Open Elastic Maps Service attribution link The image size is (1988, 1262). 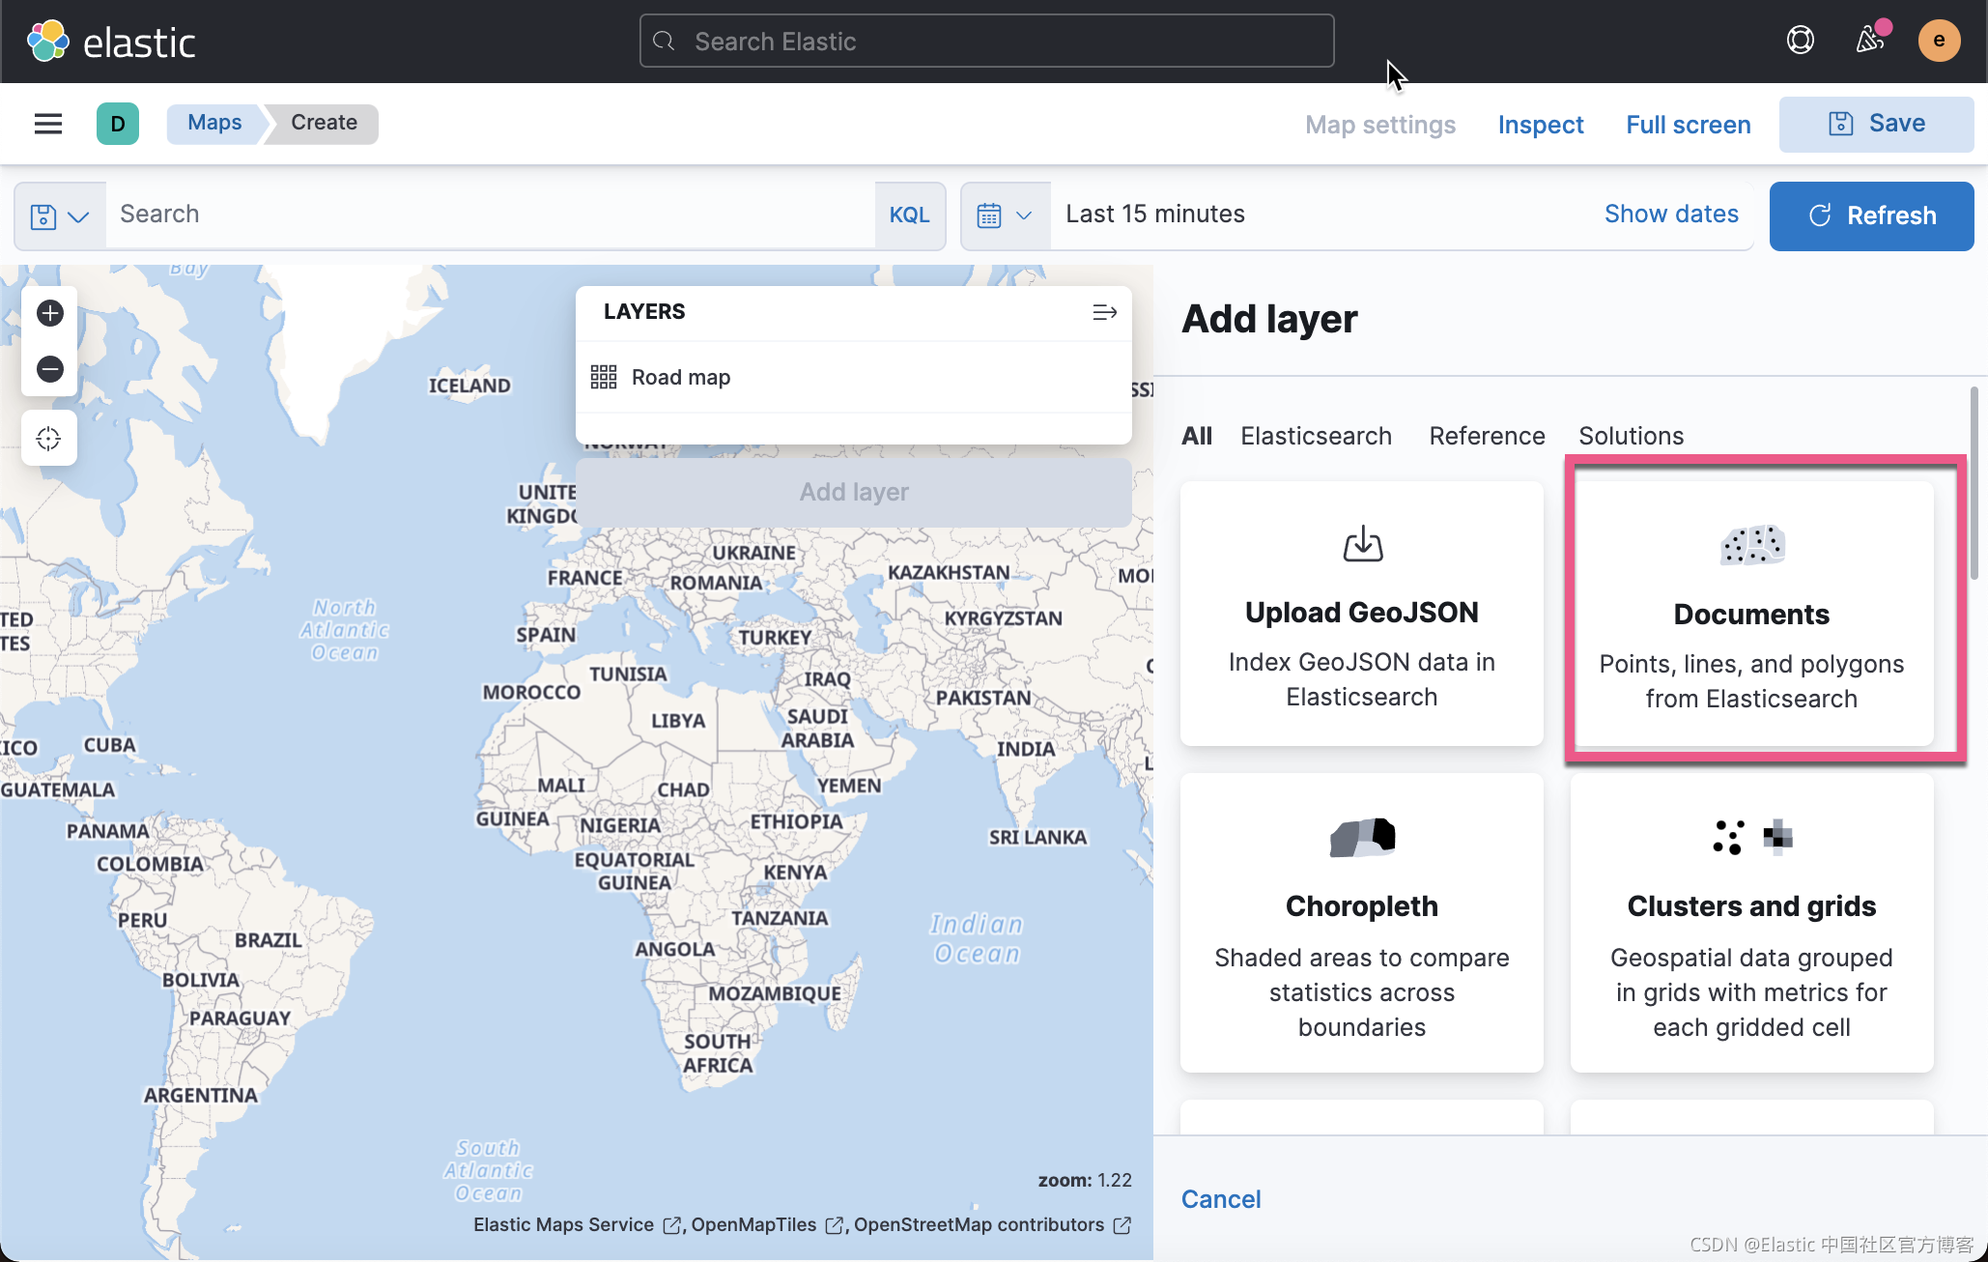576,1225
